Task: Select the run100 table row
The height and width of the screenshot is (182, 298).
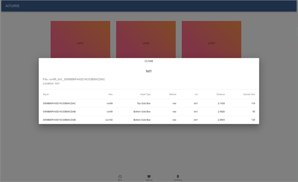Action: click(149, 120)
